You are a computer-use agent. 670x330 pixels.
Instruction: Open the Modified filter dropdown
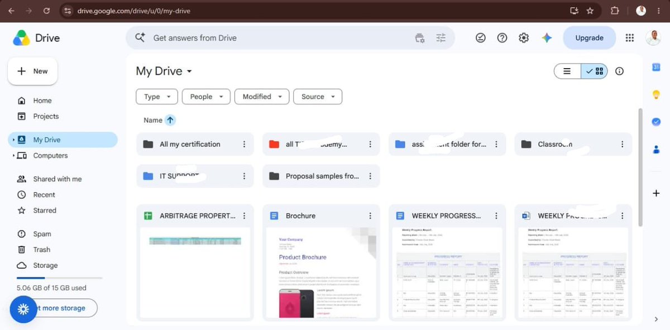pyautogui.click(x=262, y=97)
